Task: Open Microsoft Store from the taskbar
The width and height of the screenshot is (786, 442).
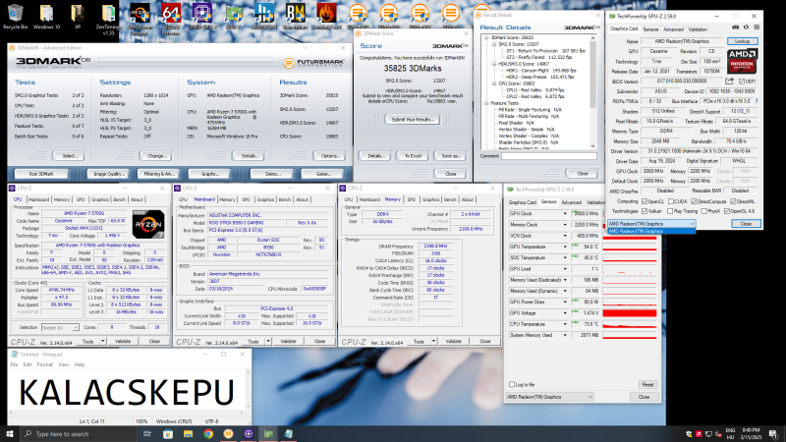Action: tap(167, 433)
